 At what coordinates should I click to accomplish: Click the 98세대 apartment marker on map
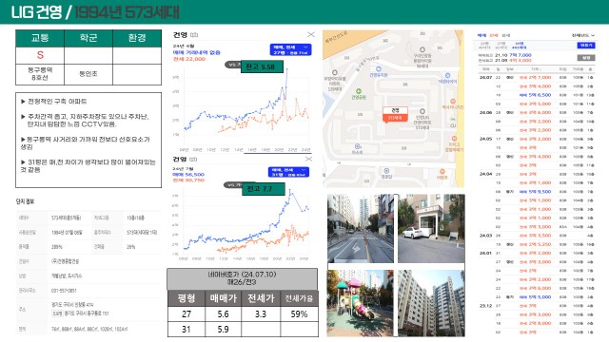422,49
